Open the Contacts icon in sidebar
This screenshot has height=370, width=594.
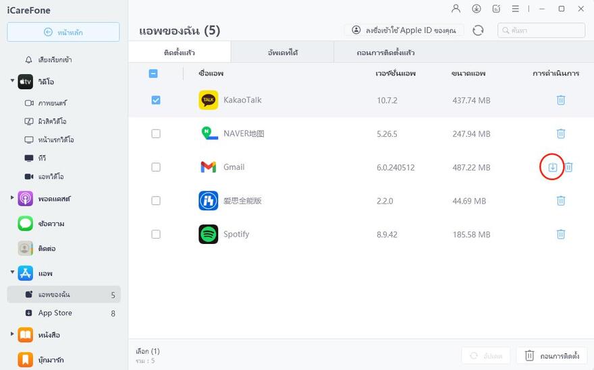click(26, 249)
